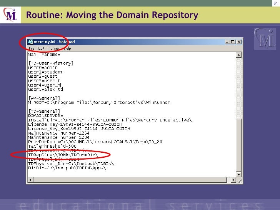Viewport: 280px width, 210px height.
Task: Click the 'BinDir=C:\Inetpub\TDBIN\Apps\' line
Action: pos(67,168)
